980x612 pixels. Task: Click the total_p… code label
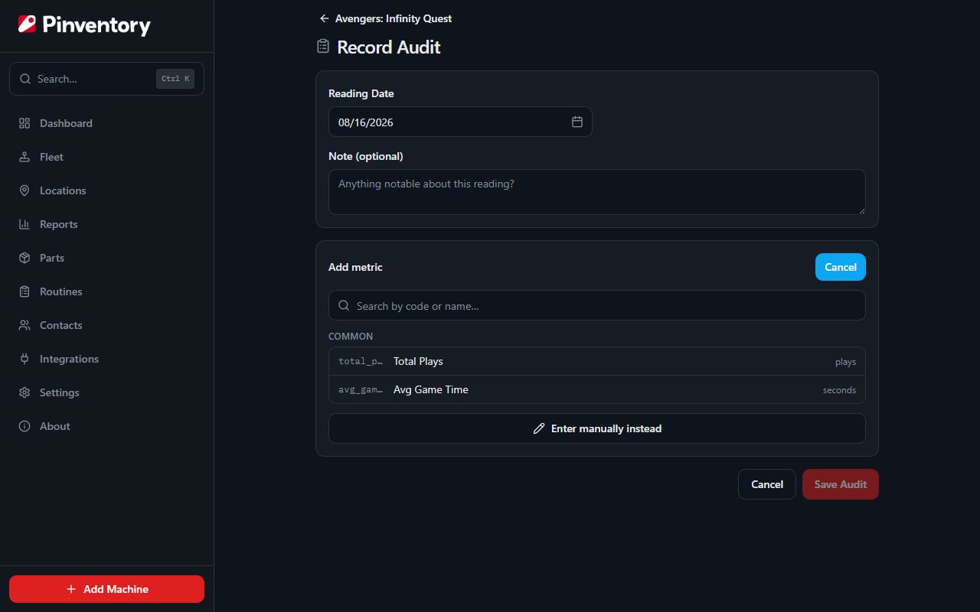361,361
